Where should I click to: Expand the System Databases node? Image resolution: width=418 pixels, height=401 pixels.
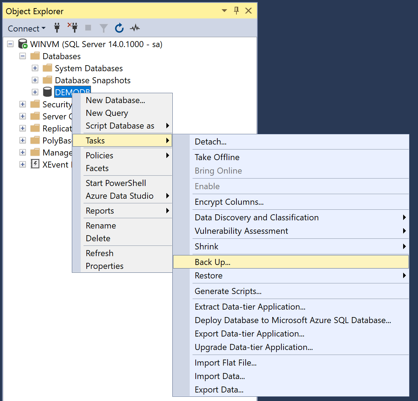coord(35,68)
